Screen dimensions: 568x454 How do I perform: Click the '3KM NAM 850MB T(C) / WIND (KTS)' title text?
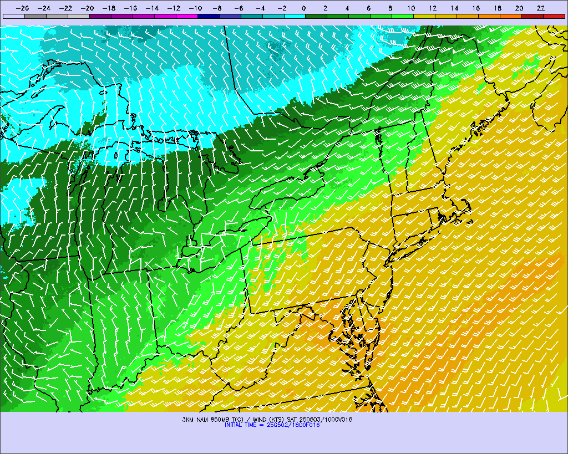point(234,420)
